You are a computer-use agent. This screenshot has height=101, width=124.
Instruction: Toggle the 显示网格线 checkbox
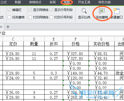tap(30, 10)
